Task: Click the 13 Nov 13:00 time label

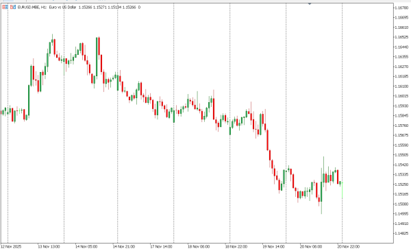Action: [x=49, y=247]
